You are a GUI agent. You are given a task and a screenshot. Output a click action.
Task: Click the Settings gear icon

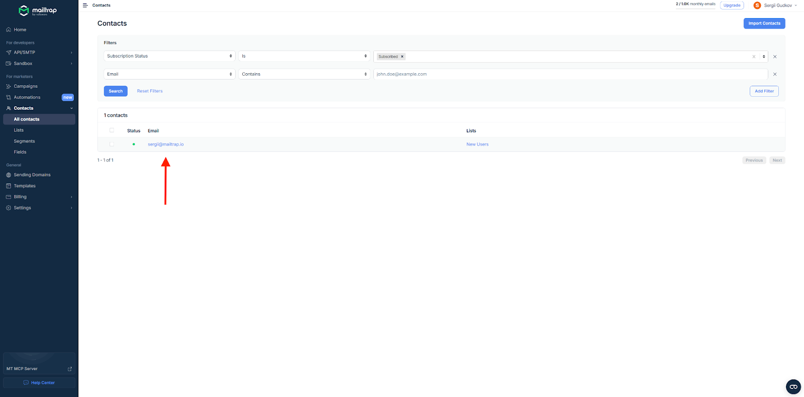9,208
